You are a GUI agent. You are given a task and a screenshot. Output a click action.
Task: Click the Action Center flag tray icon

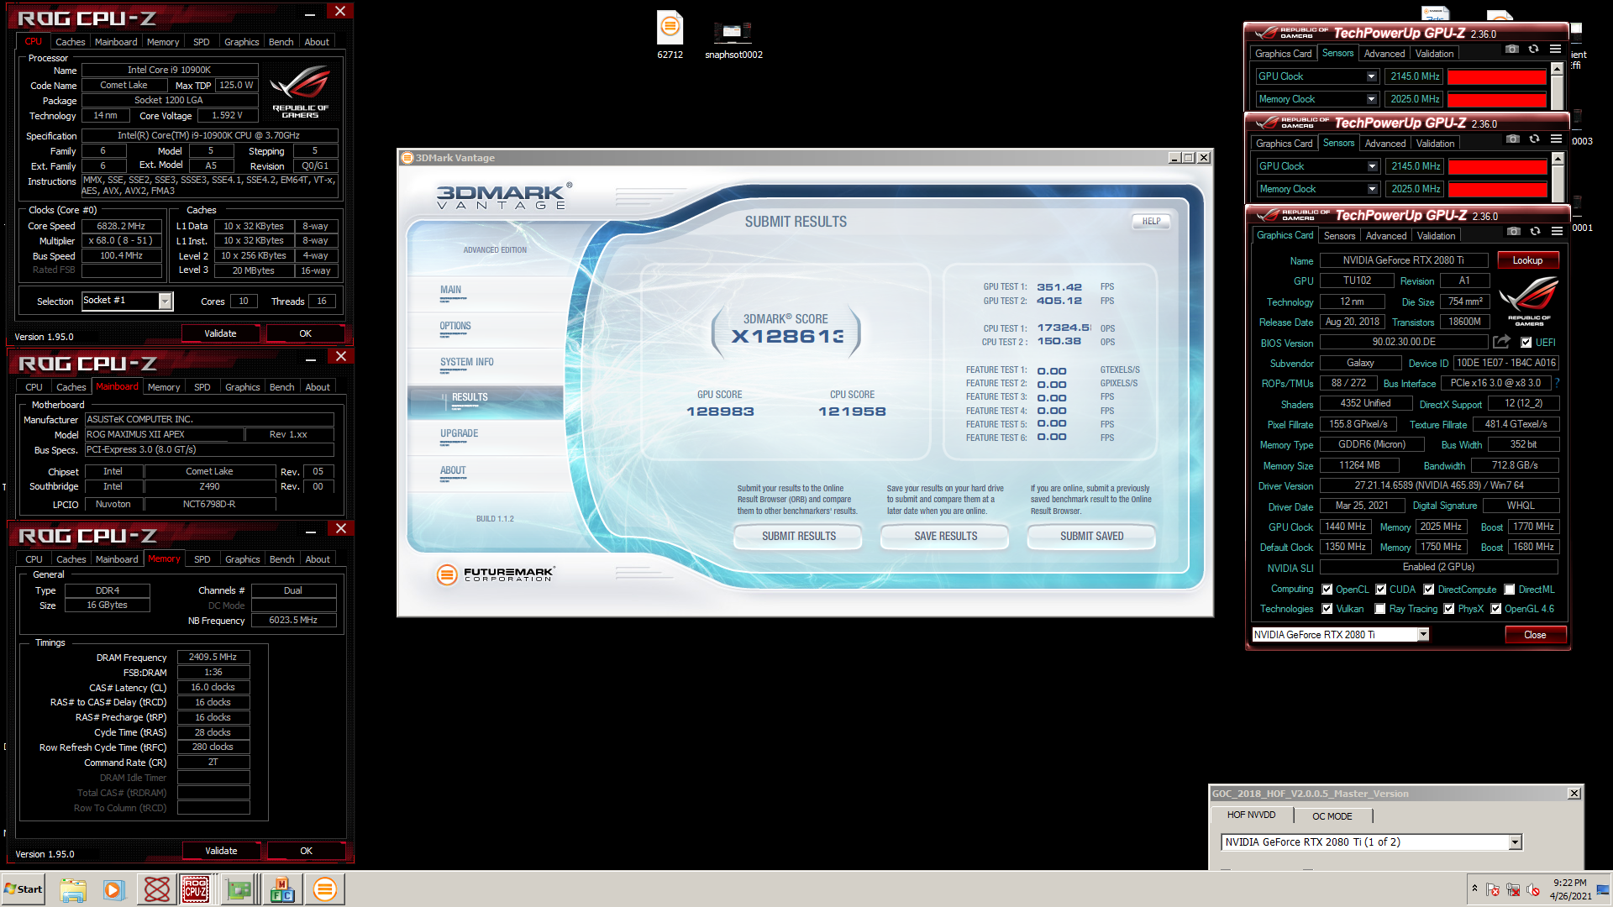coord(1493,889)
